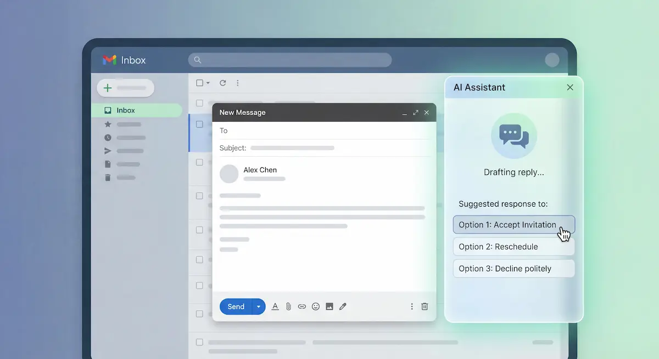Open the Inbox folder in the sidebar
The image size is (659, 359).
pos(136,110)
